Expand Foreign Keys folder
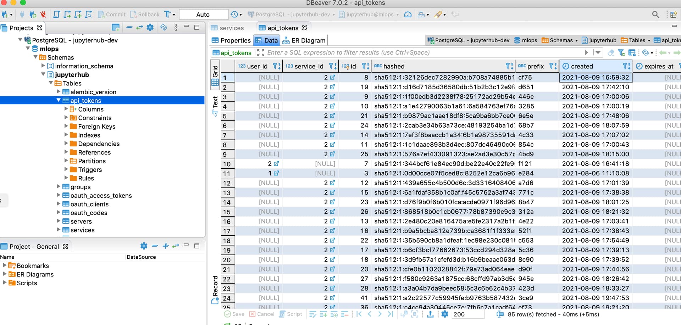681x325 pixels. (66, 126)
